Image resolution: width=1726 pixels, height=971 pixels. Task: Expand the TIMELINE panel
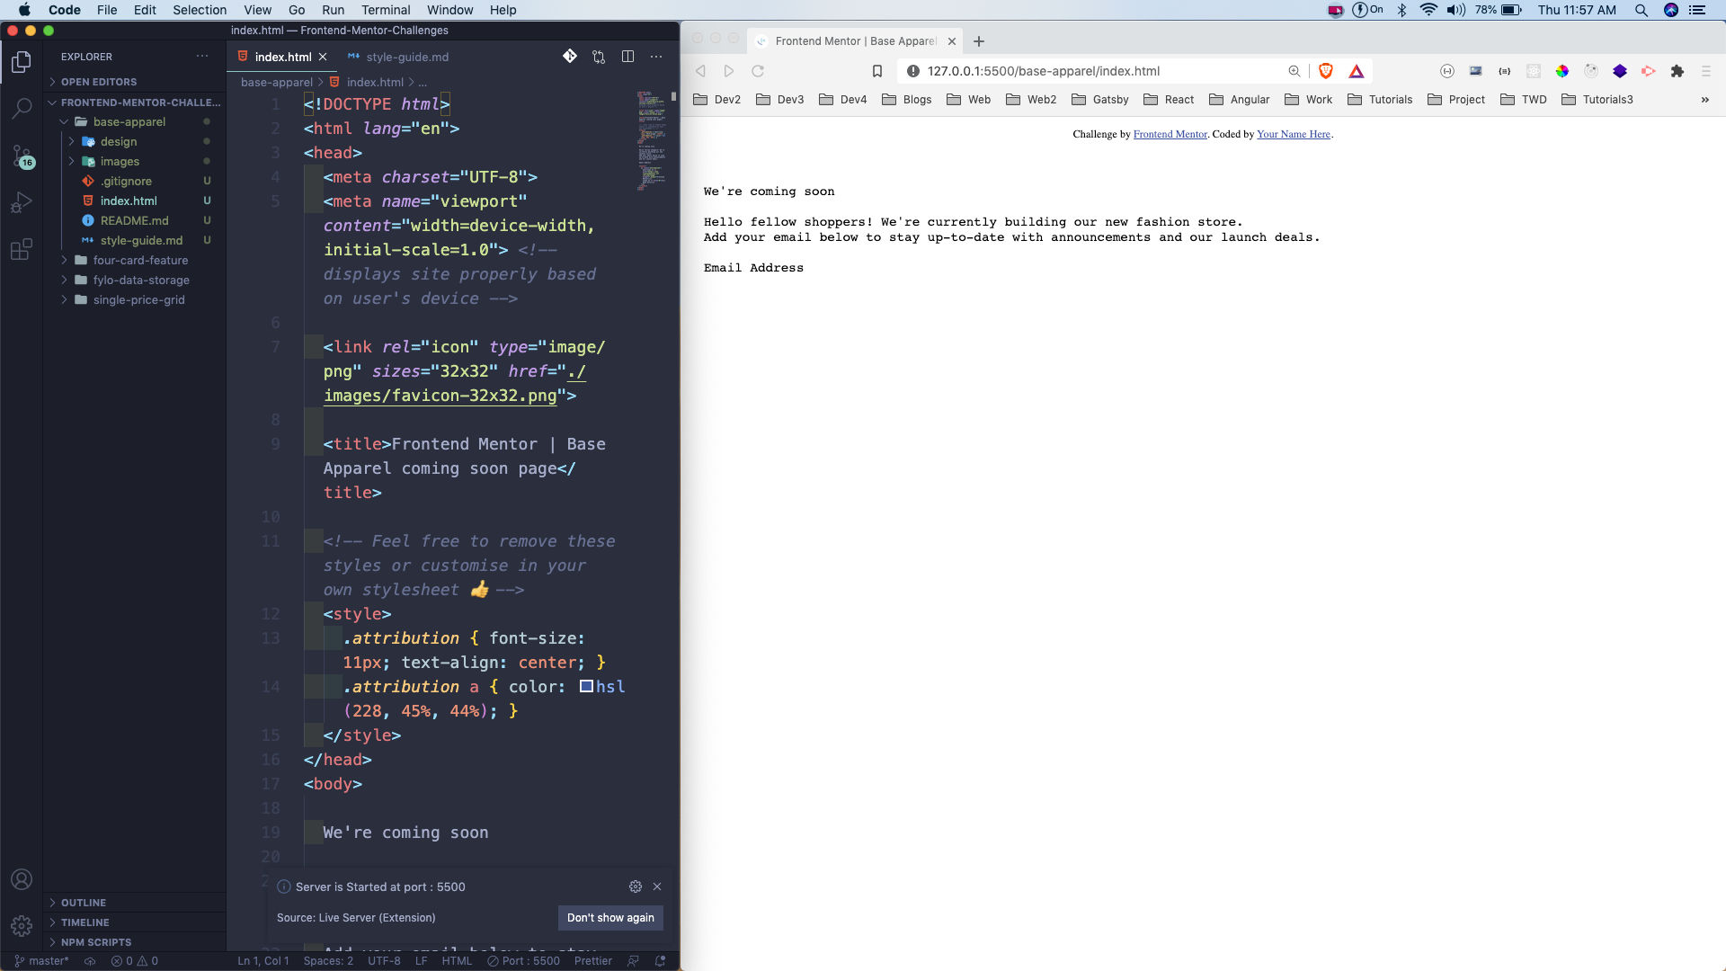[x=135, y=922]
